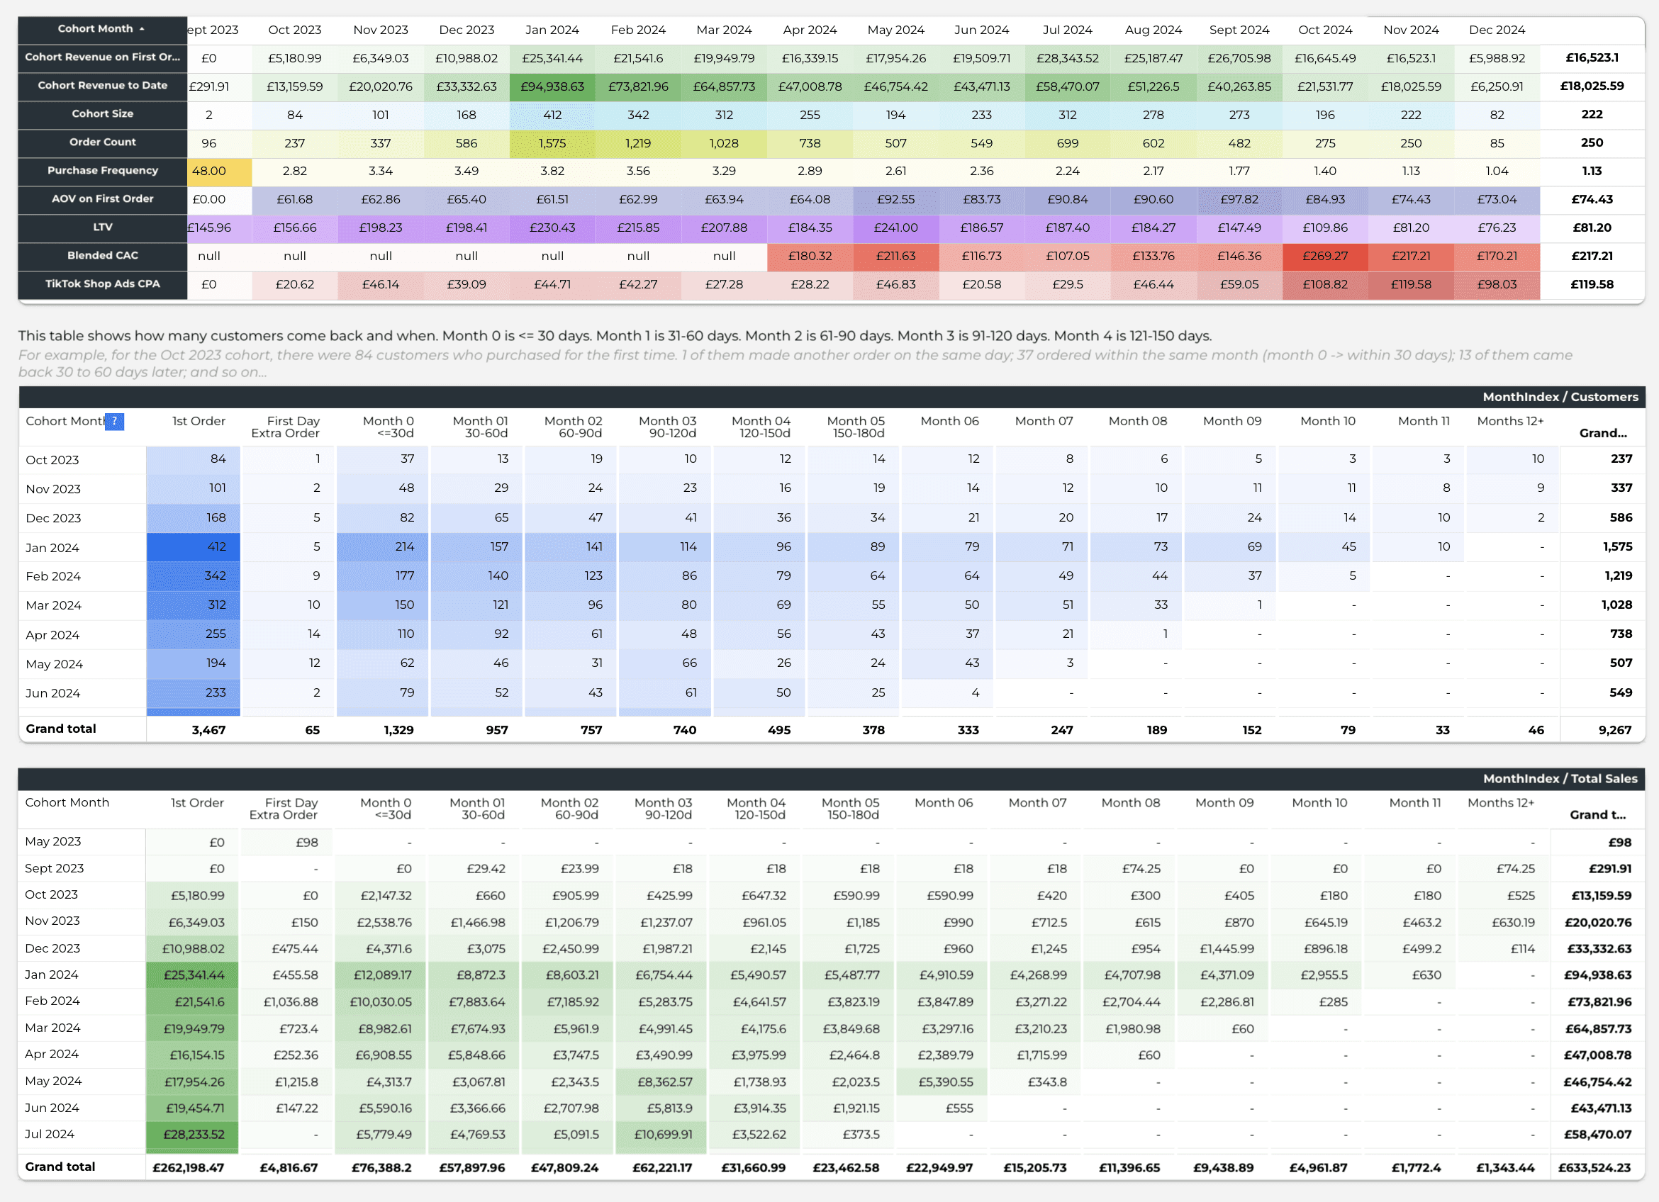Click the 'This table shows how many customers' description
Image resolution: width=1659 pixels, height=1202 pixels.
click(x=615, y=337)
